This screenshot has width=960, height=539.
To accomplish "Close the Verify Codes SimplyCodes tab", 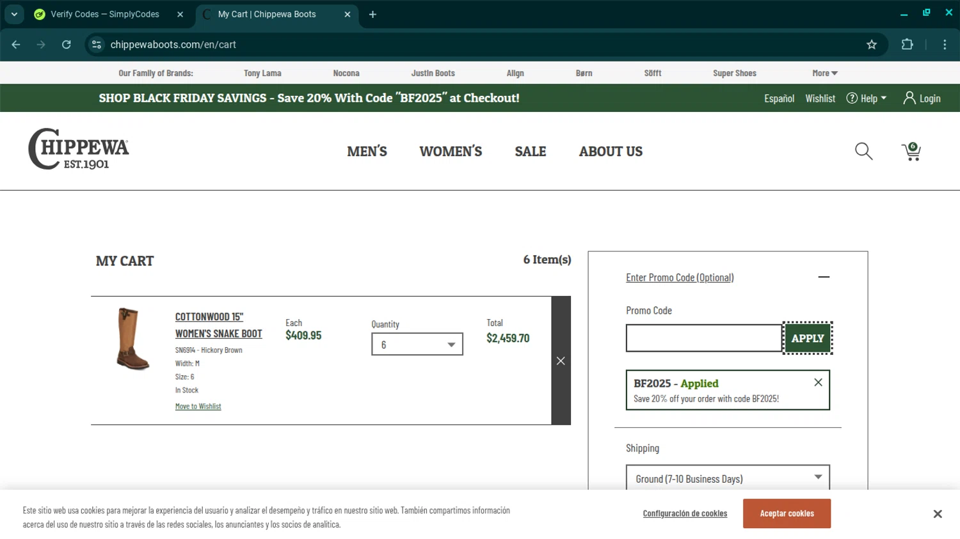I will (x=180, y=14).
